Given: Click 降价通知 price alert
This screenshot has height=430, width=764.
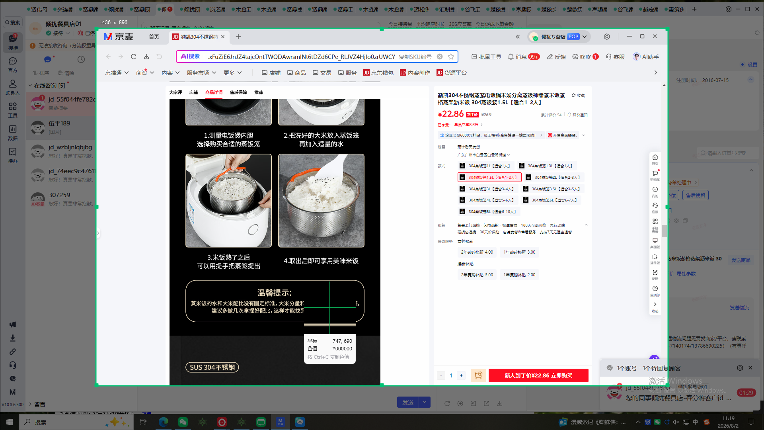Looking at the screenshot, I should tap(577, 115).
